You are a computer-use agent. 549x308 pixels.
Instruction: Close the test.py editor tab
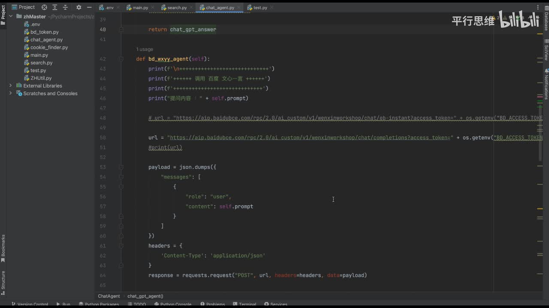(x=272, y=8)
